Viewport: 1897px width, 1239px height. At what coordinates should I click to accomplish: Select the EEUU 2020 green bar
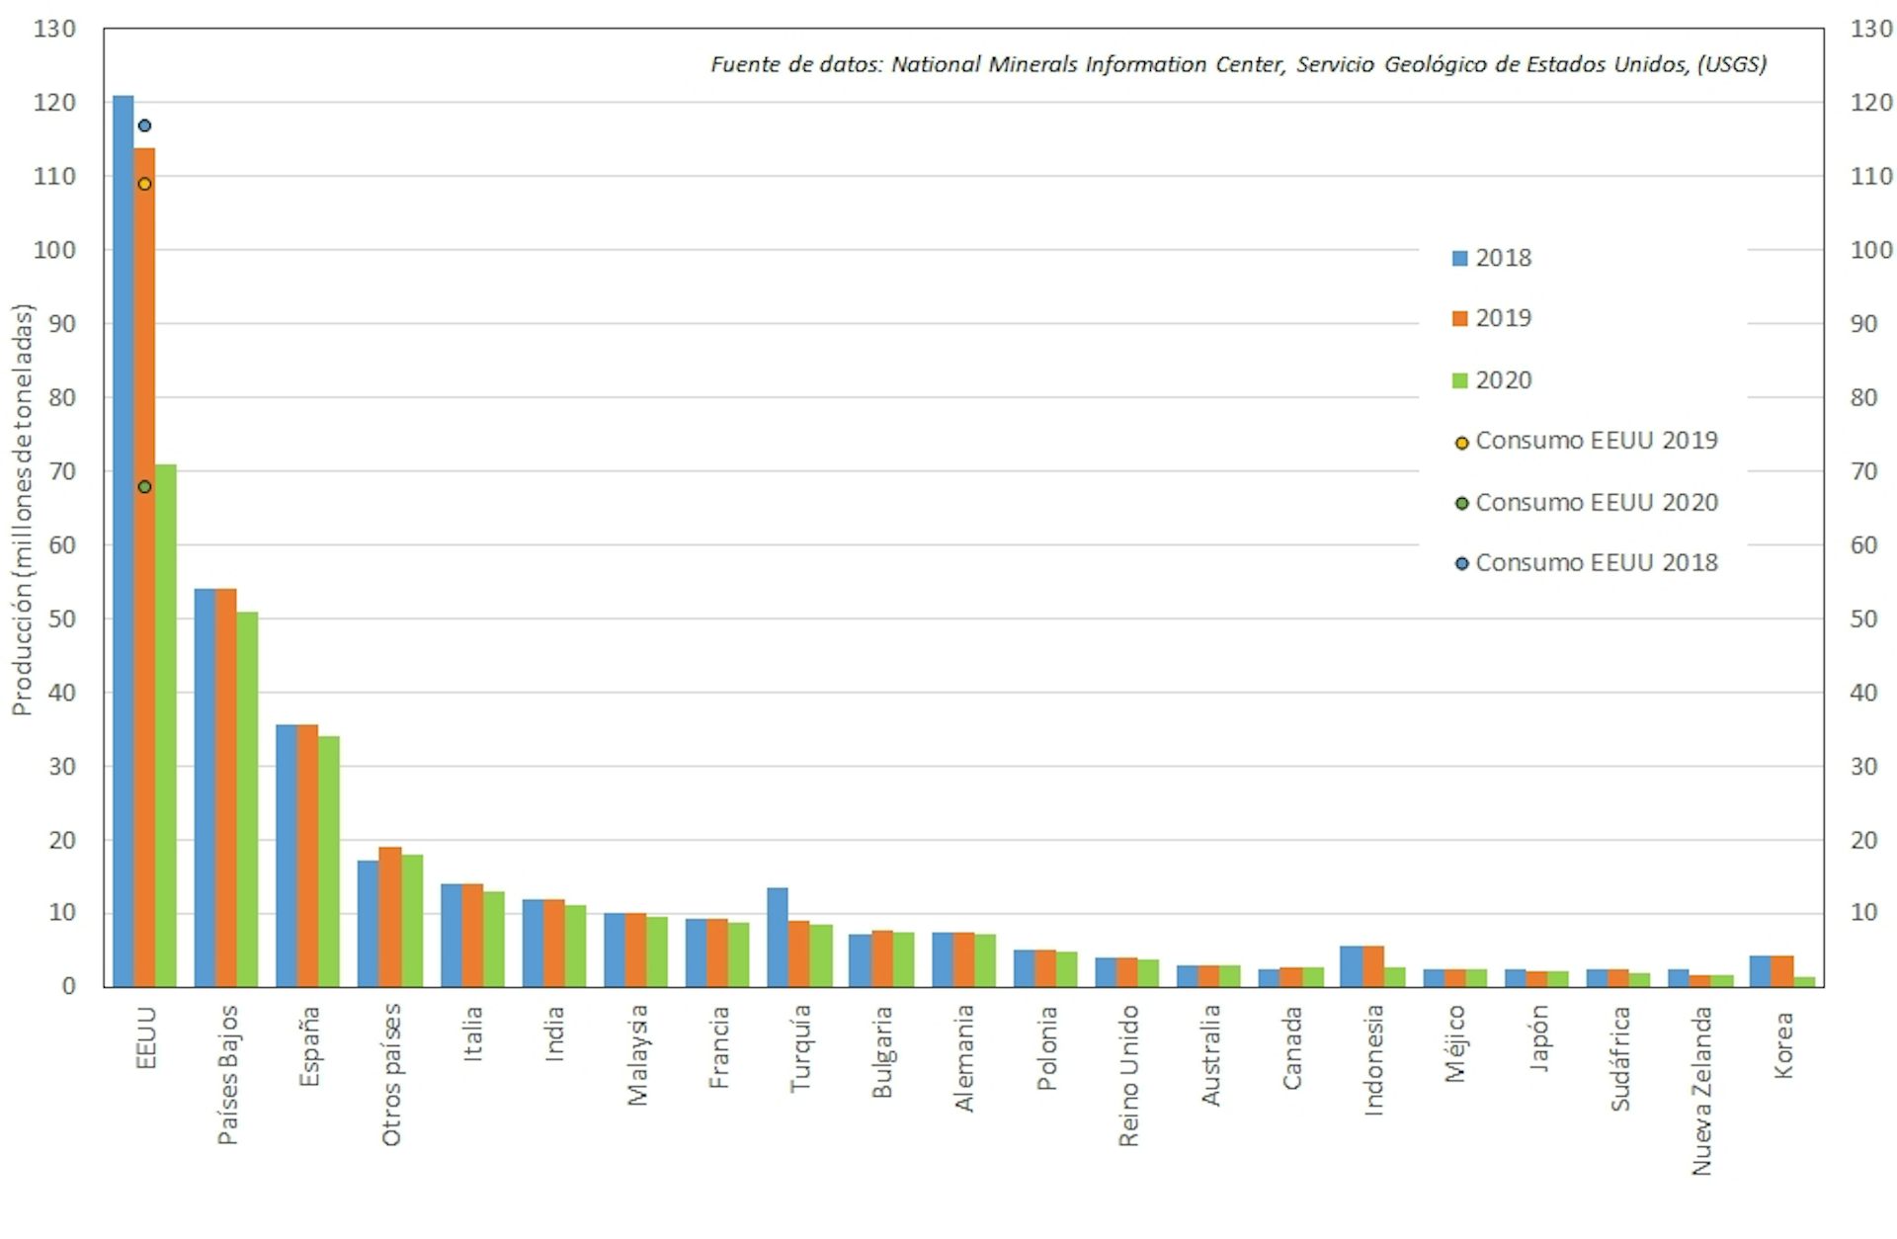[x=166, y=726]
